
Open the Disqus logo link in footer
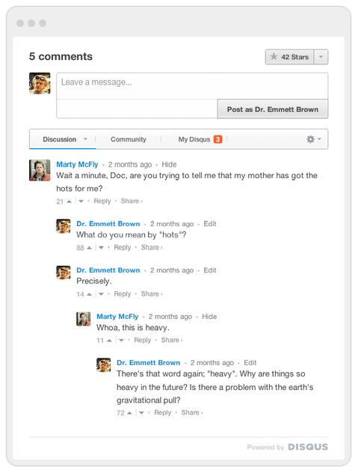308,447
